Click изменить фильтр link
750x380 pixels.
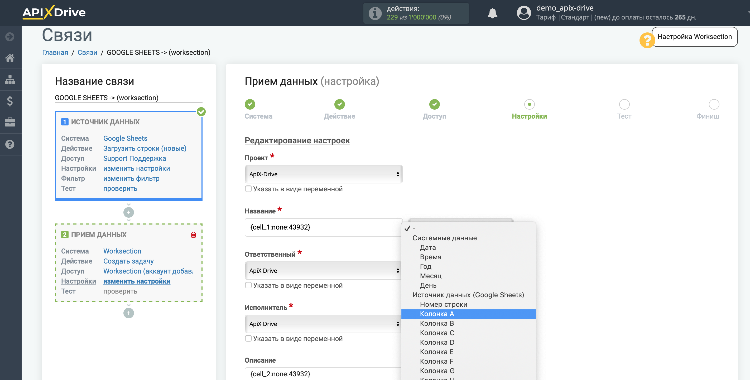(131, 178)
